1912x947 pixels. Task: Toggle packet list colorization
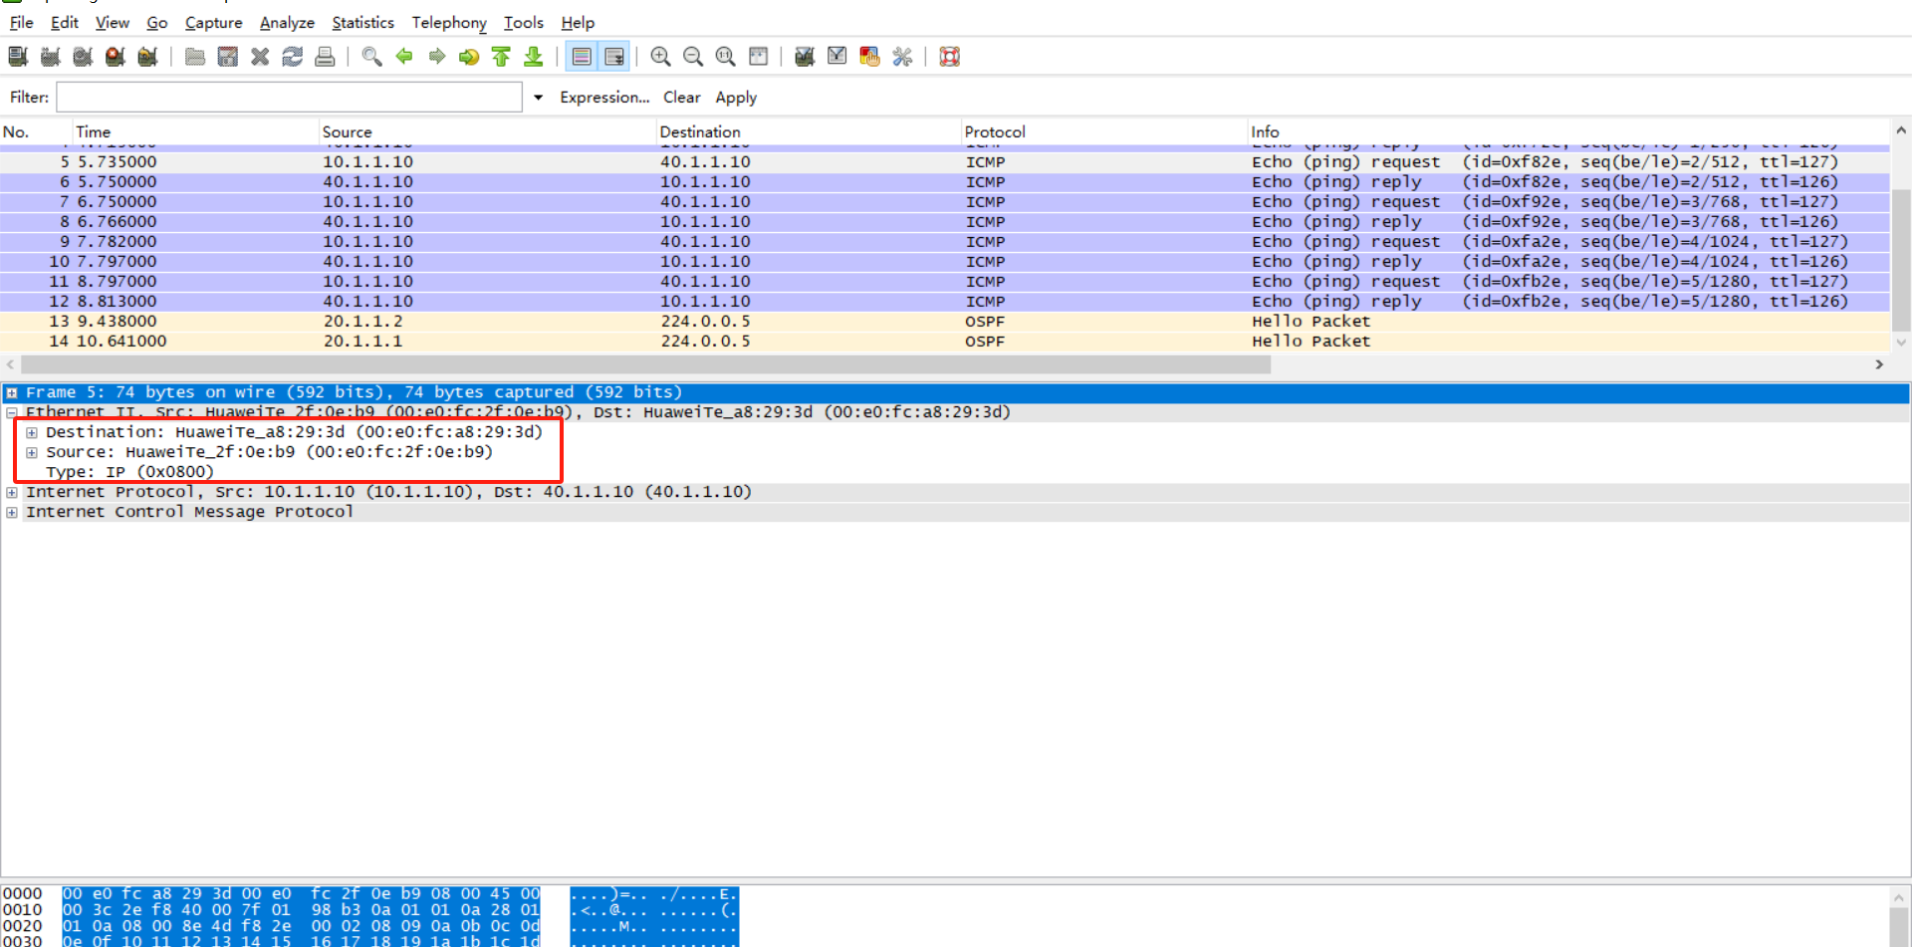pyautogui.click(x=582, y=57)
